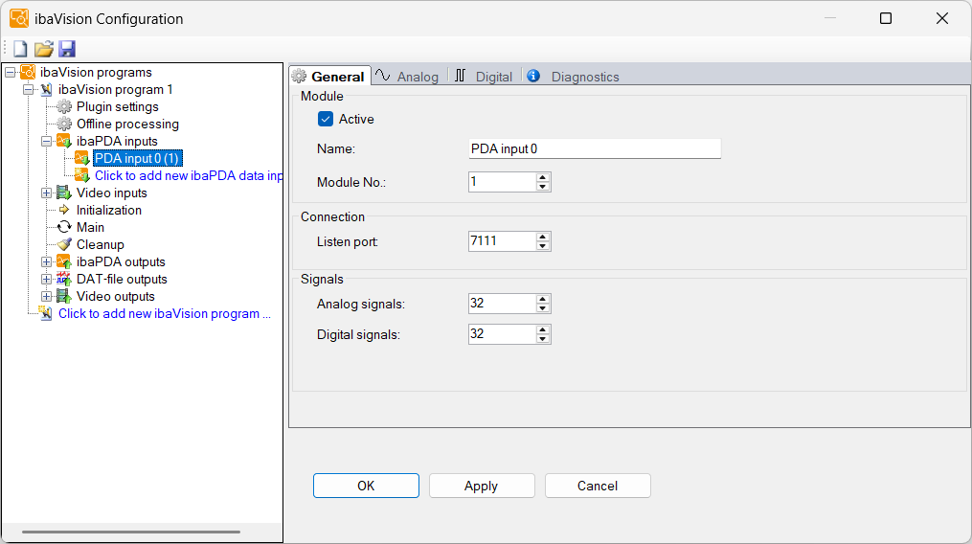Click the PDA input 0 node icon

tap(82, 158)
